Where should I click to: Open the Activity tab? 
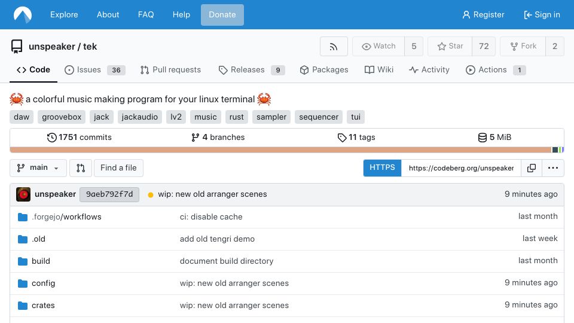pos(429,69)
